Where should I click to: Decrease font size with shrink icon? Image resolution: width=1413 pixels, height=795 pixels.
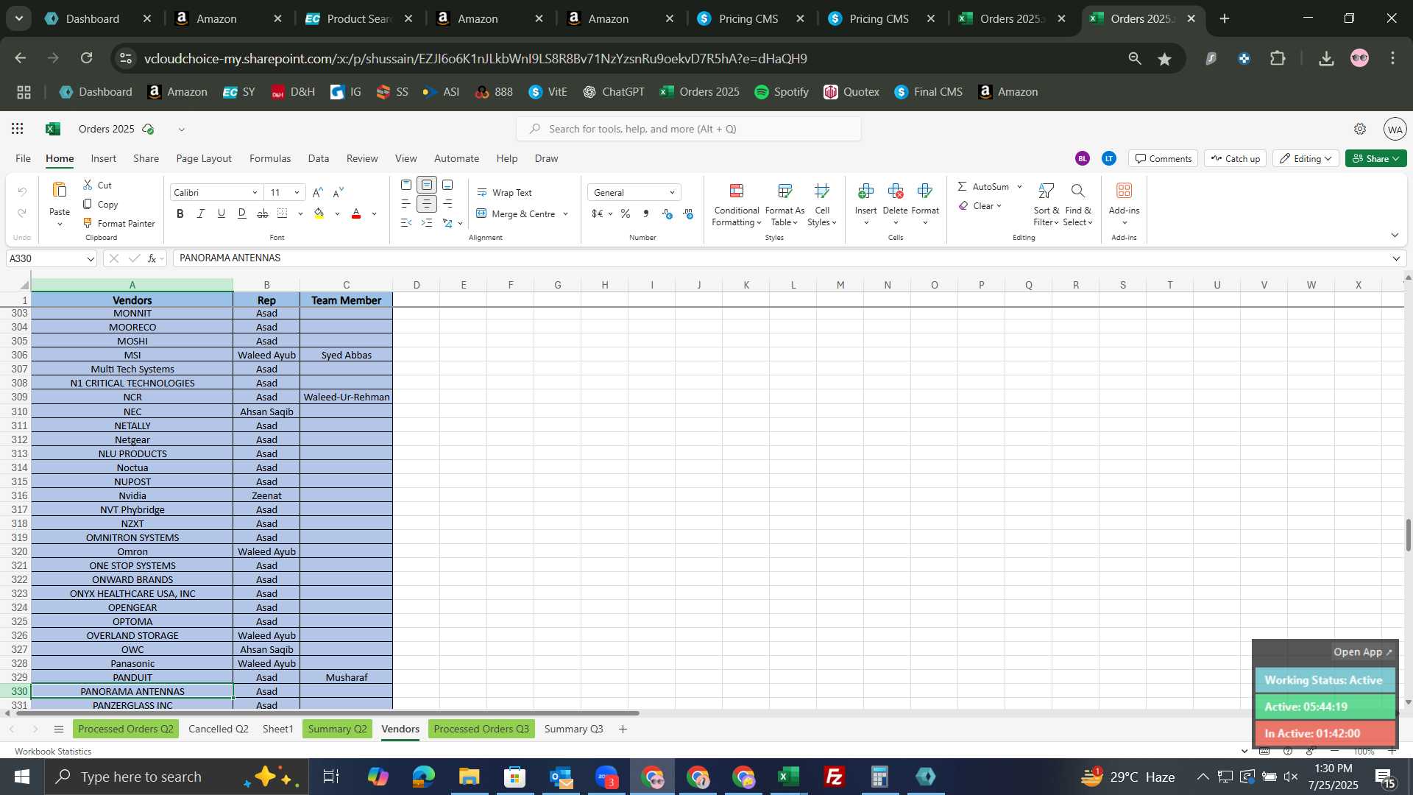(x=339, y=193)
